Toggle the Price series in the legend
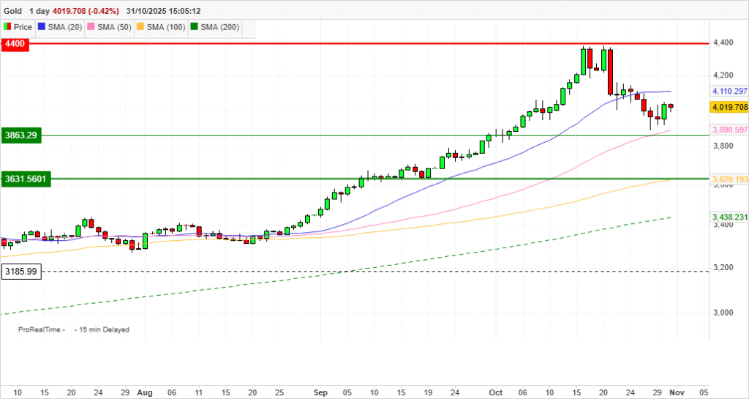 [19, 27]
